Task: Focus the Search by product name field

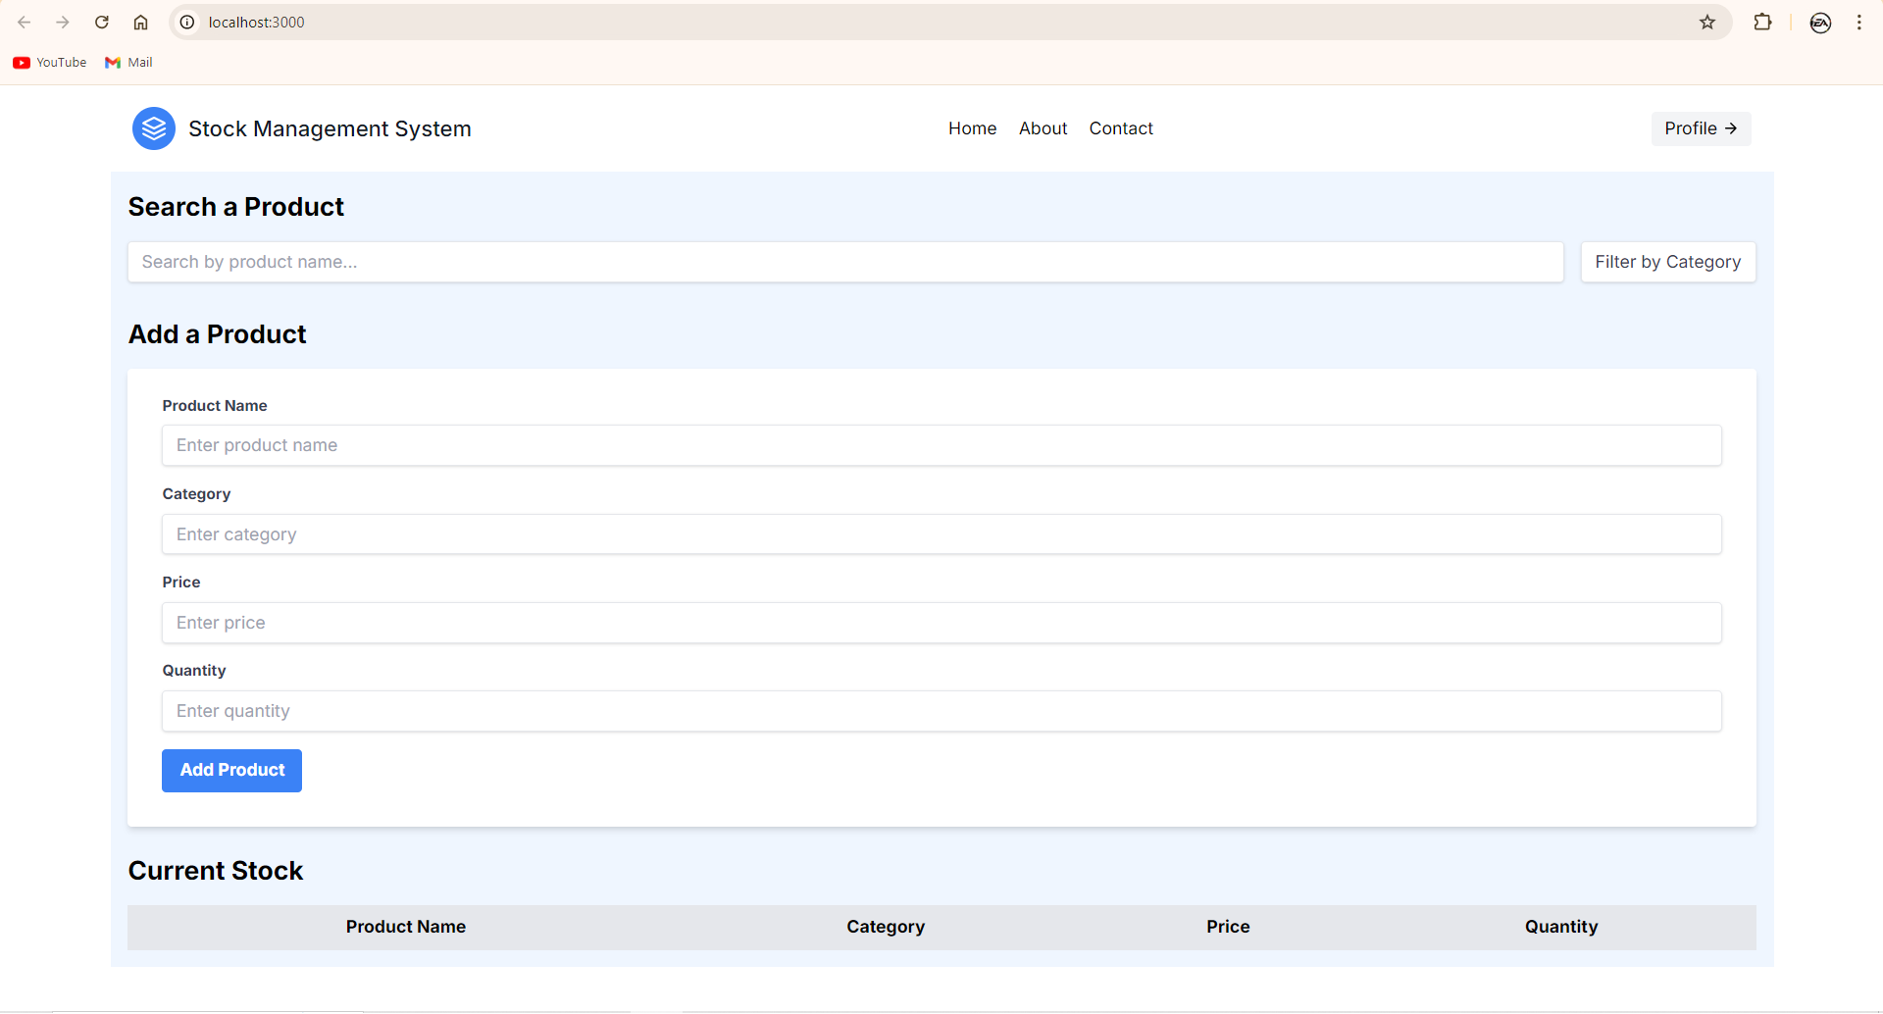Action: coord(844,262)
